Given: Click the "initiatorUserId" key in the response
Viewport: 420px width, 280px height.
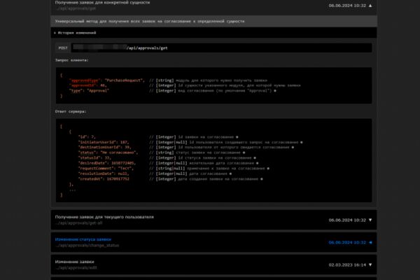Looking at the screenshot, I should click(97, 142).
